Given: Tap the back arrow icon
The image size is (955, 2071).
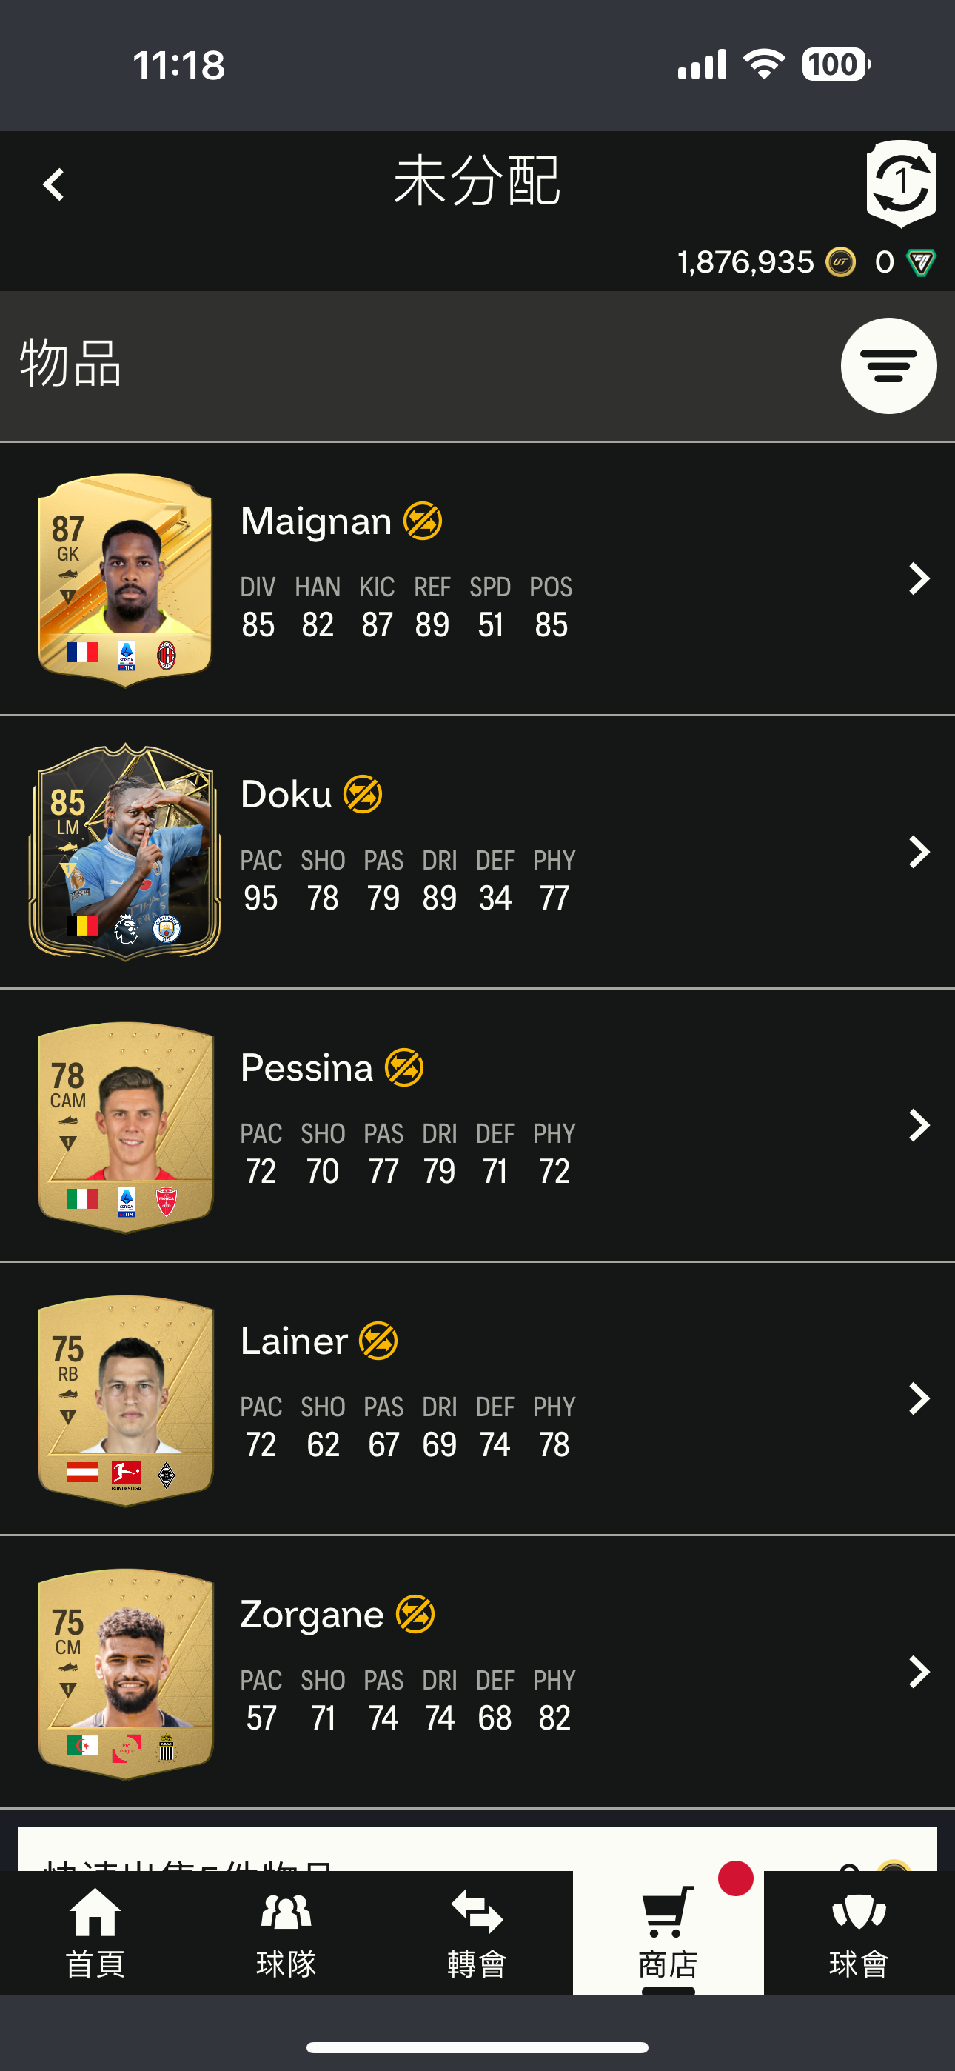Looking at the screenshot, I should tap(53, 185).
